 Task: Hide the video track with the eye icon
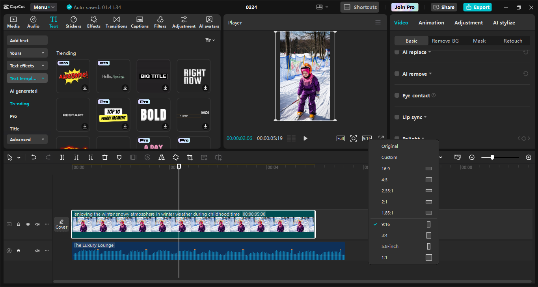[x=28, y=224]
